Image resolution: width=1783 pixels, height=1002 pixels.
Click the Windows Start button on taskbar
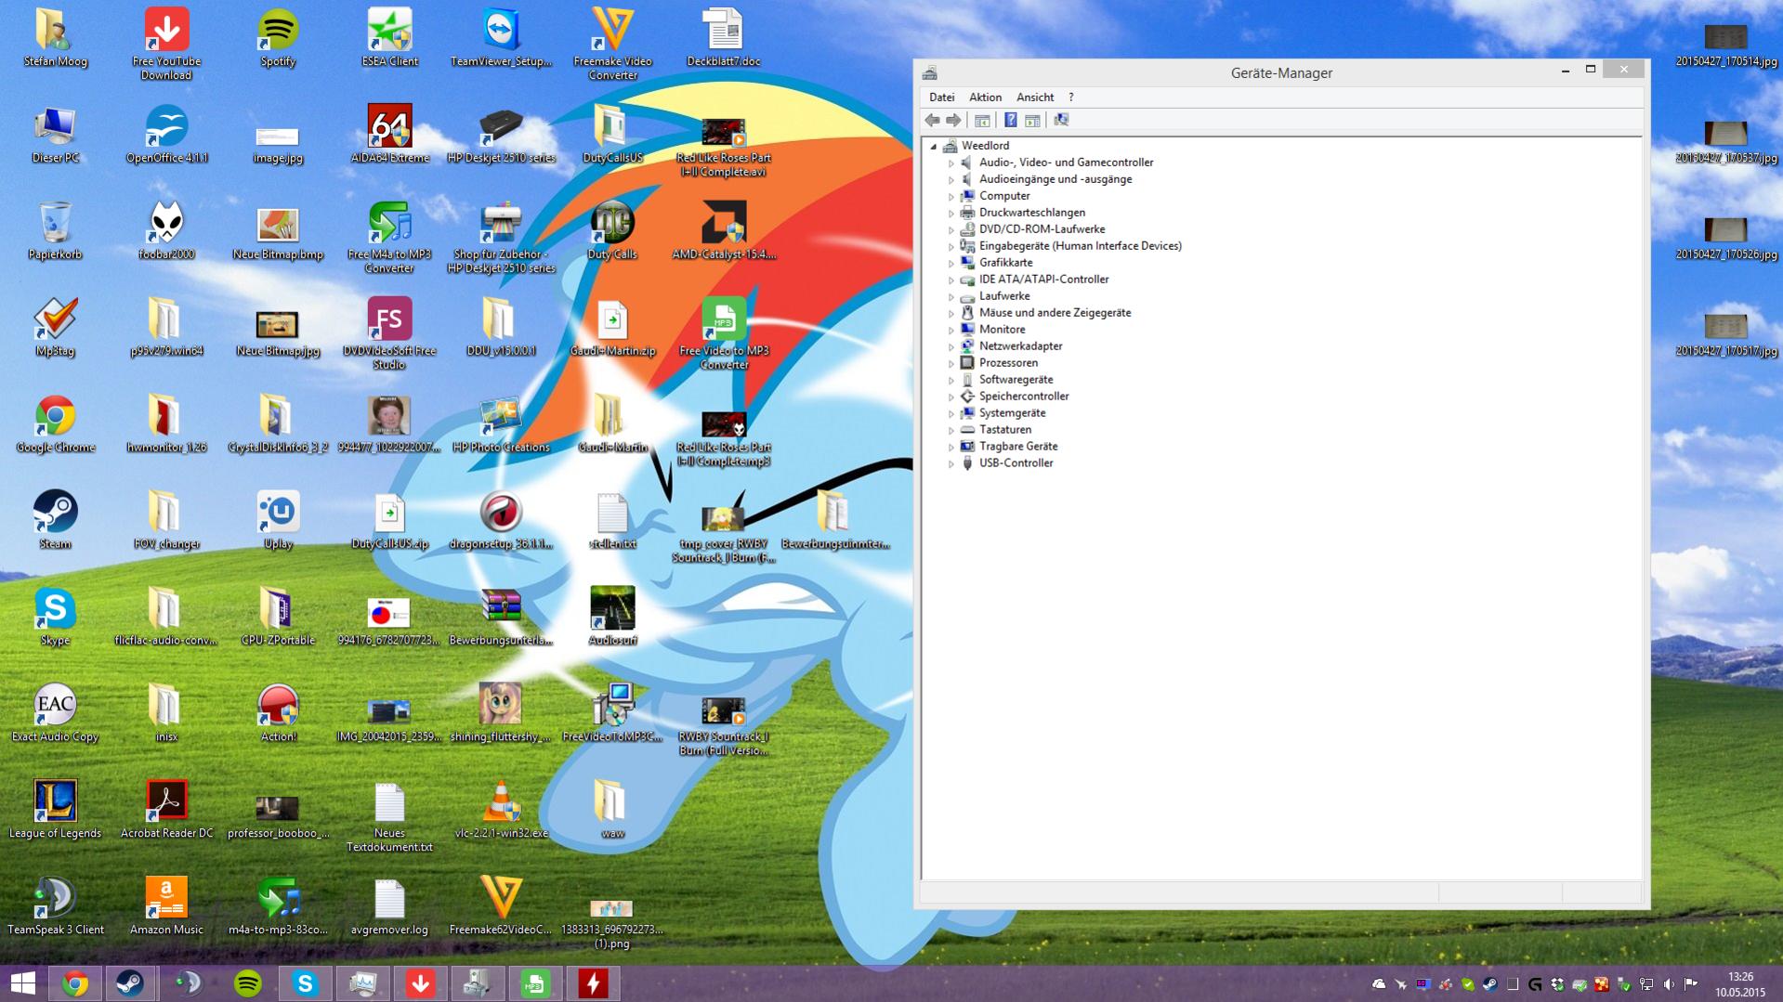[22, 983]
